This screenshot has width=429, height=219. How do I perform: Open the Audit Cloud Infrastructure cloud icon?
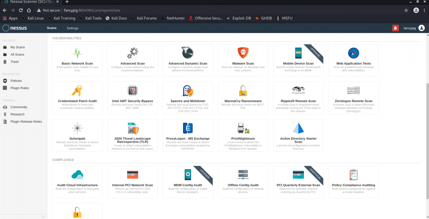(77, 175)
